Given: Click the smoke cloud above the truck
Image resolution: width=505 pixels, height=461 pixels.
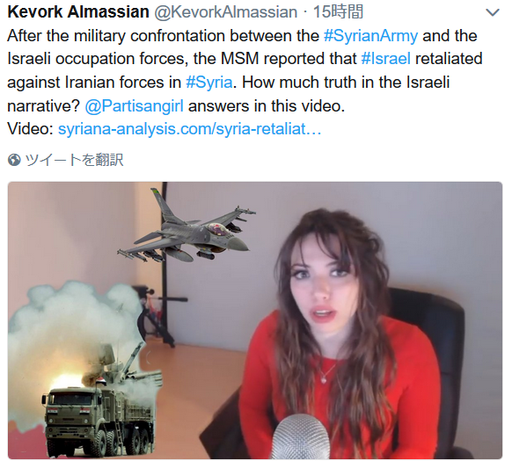Looking at the screenshot, I should 74,325.
